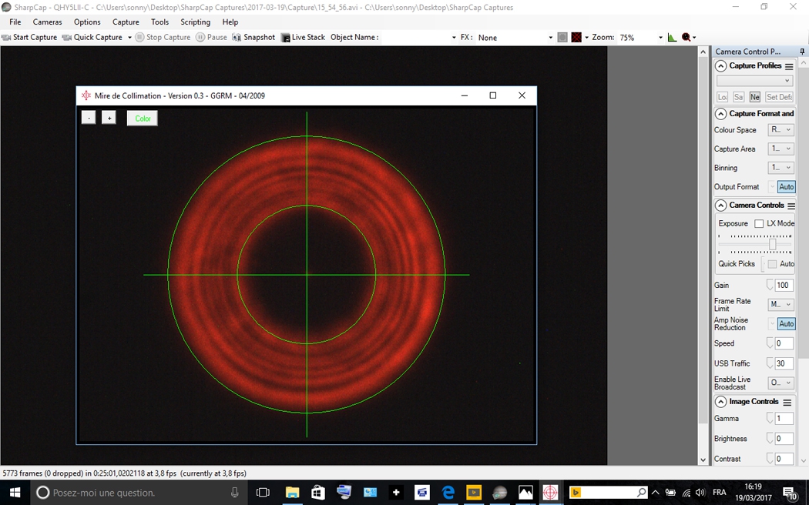Click the Snapshot toolbar button
Viewport: 809px width, 505px height.
pyautogui.click(x=253, y=37)
